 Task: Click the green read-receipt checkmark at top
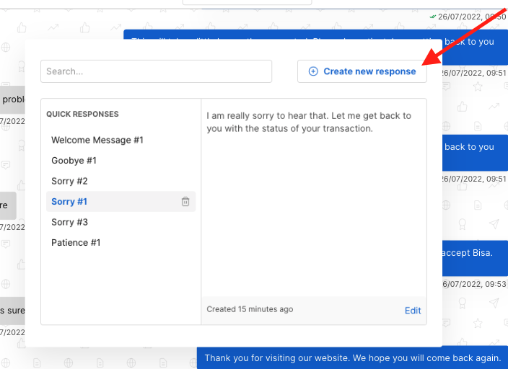click(432, 16)
